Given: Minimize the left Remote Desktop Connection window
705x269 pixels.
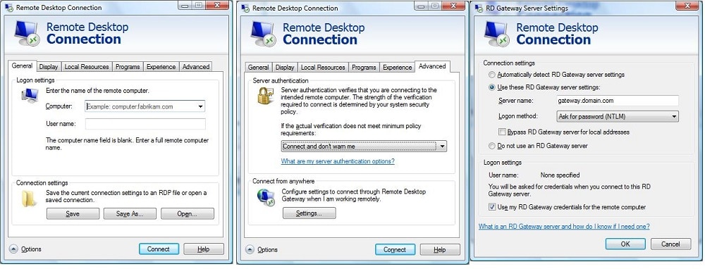Looking at the screenshot, I should click(184, 6).
